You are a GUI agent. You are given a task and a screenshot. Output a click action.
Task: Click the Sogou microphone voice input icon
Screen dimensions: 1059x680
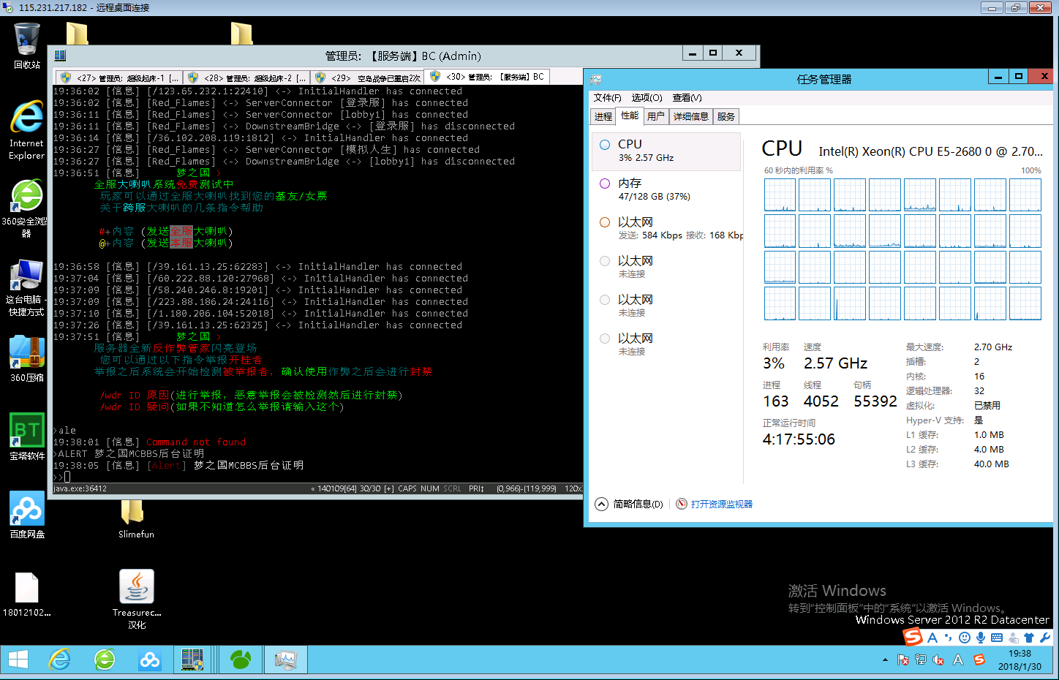click(x=981, y=638)
